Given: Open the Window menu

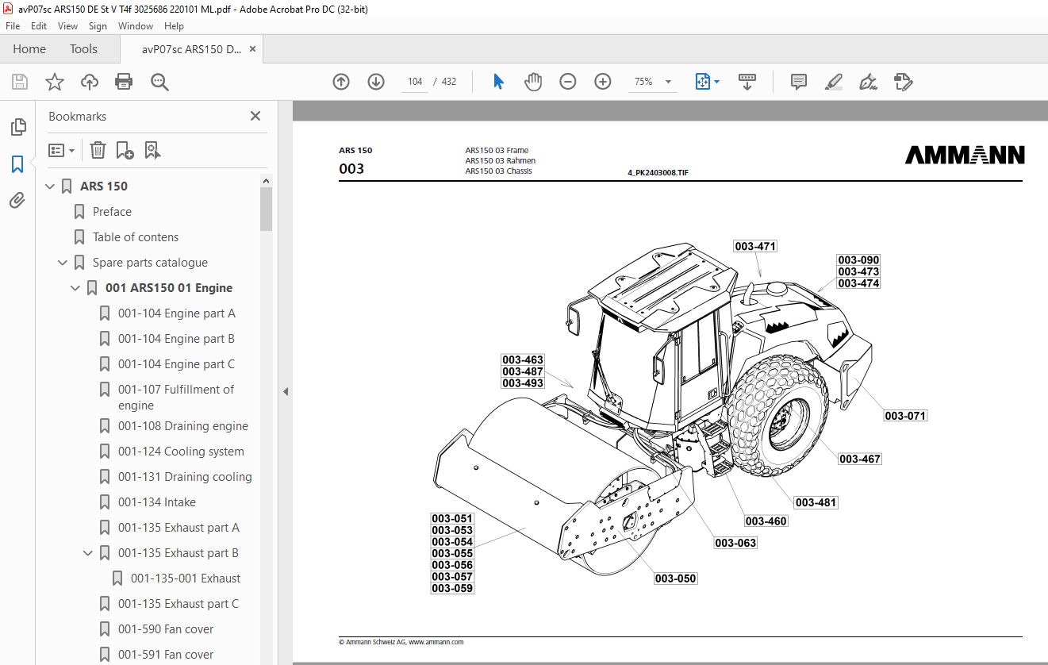Looking at the screenshot, I should tap(136, 26).
